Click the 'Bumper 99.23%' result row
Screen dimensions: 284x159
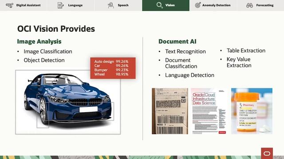111,70
